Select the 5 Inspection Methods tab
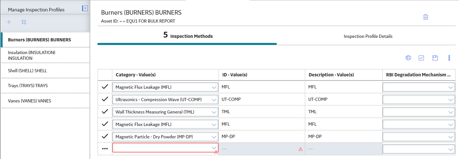The image size is (459, 159). point(188,36)
